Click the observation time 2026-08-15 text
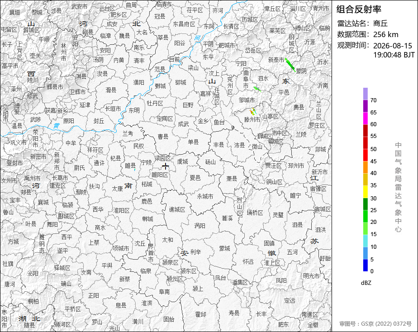418x332 pixels. [x=392, y=46]
